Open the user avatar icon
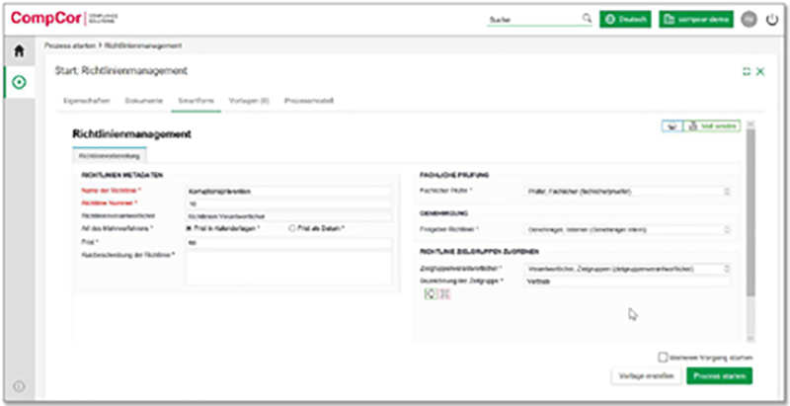Viewport: 790px width, 406px height. click(750, 19)
